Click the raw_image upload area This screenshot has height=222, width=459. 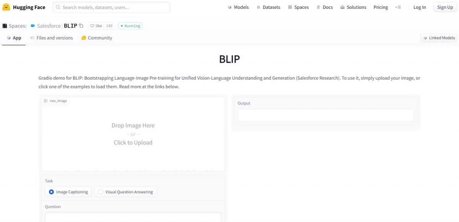click(133, 134)
